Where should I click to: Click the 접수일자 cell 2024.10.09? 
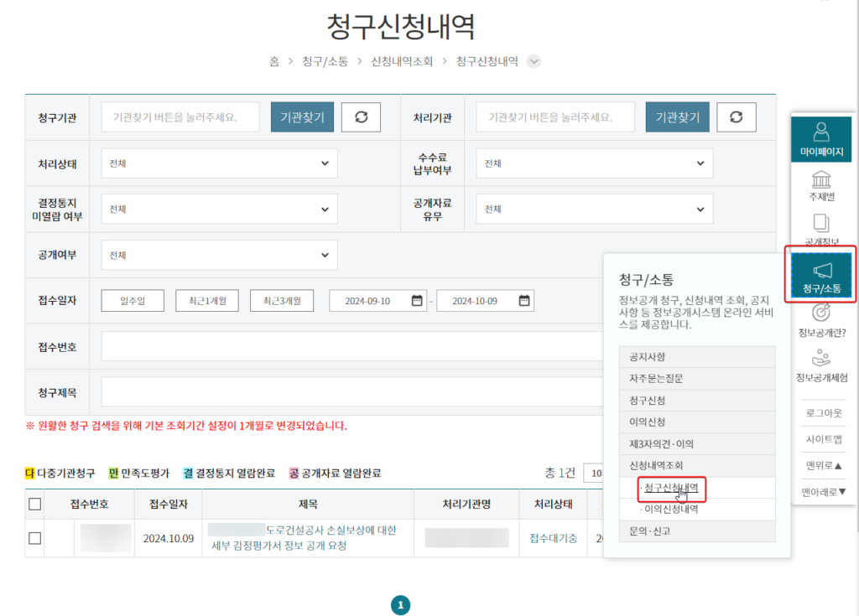coord(169,538)
